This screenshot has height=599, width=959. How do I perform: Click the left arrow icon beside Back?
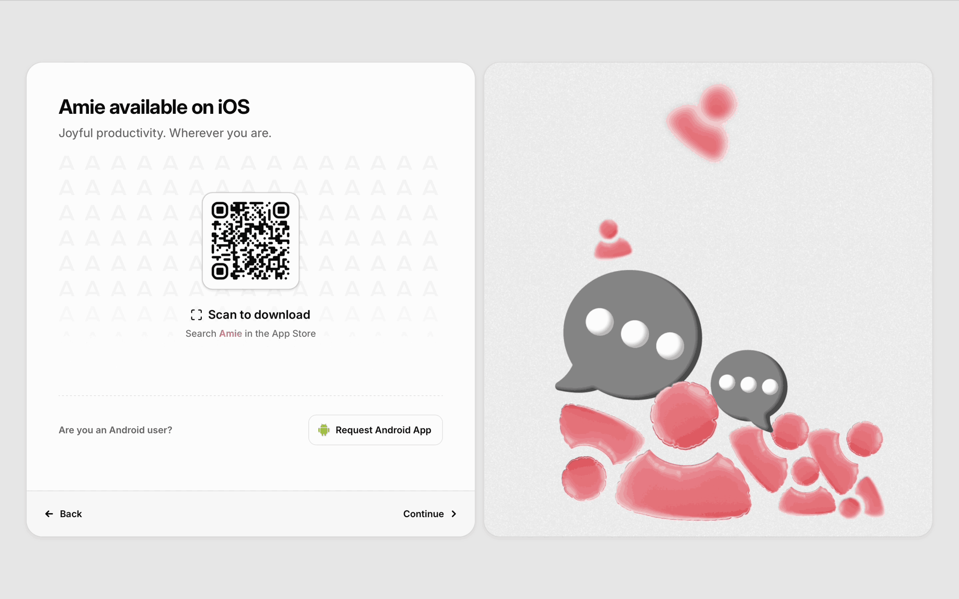pos(49,514)
